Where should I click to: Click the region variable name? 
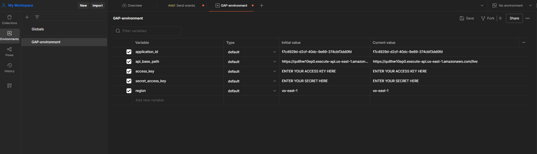tap(141, 91)
